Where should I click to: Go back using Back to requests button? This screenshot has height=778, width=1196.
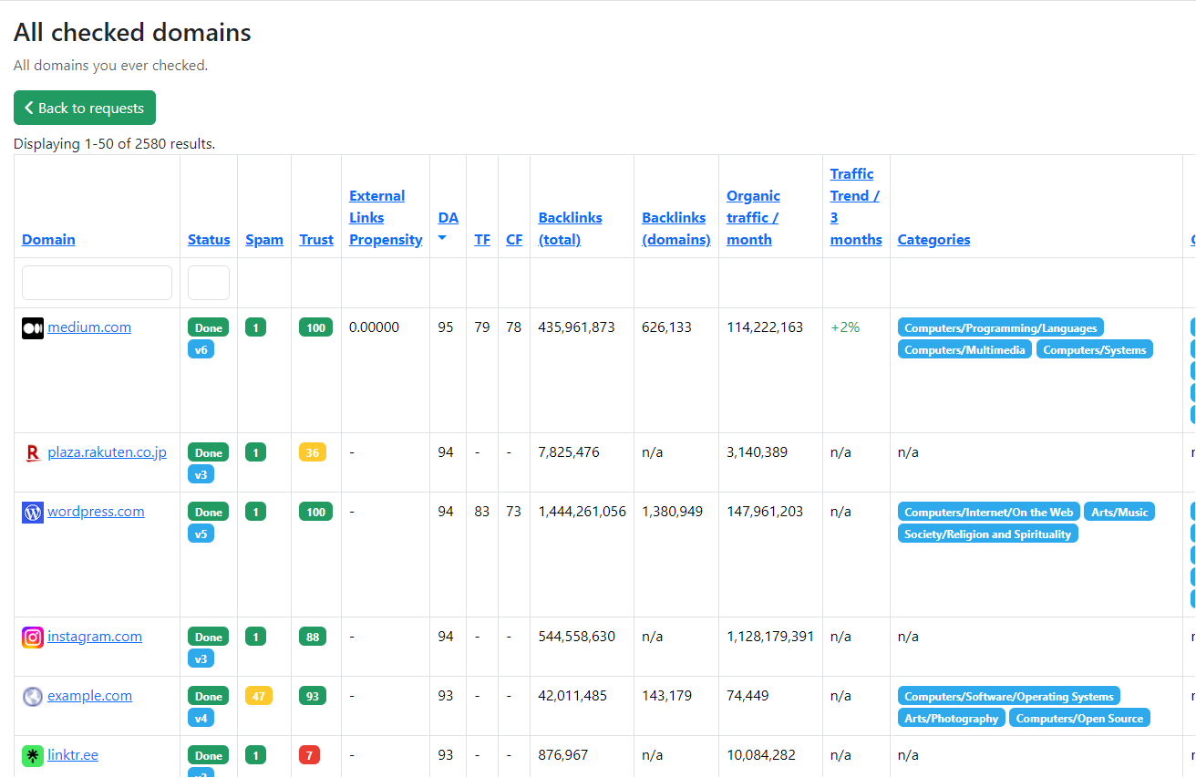click(85, 108)
